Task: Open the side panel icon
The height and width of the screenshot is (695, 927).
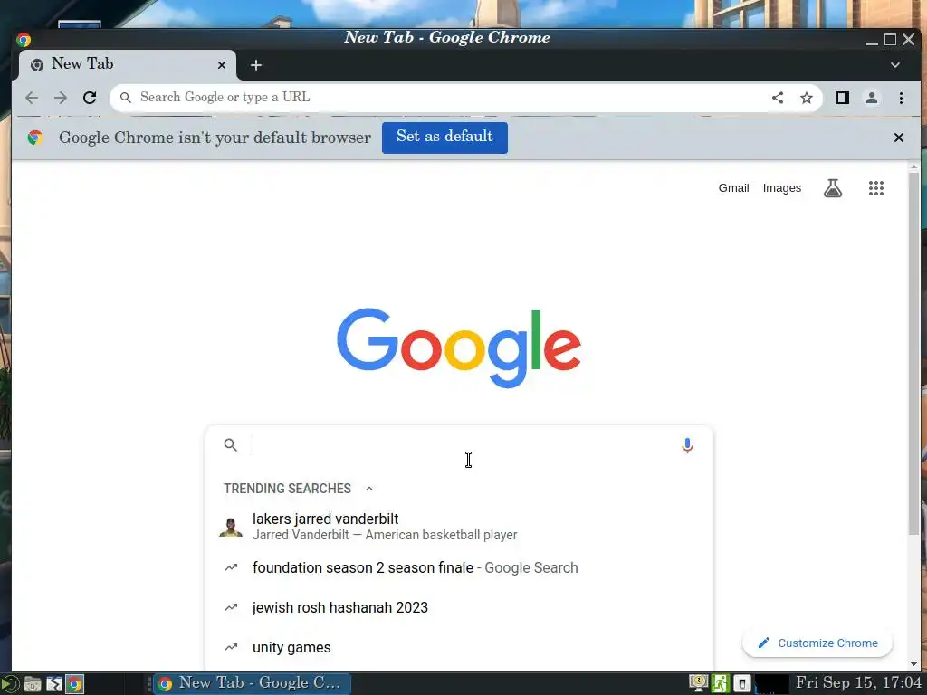Action: click(x=843, y=98)
